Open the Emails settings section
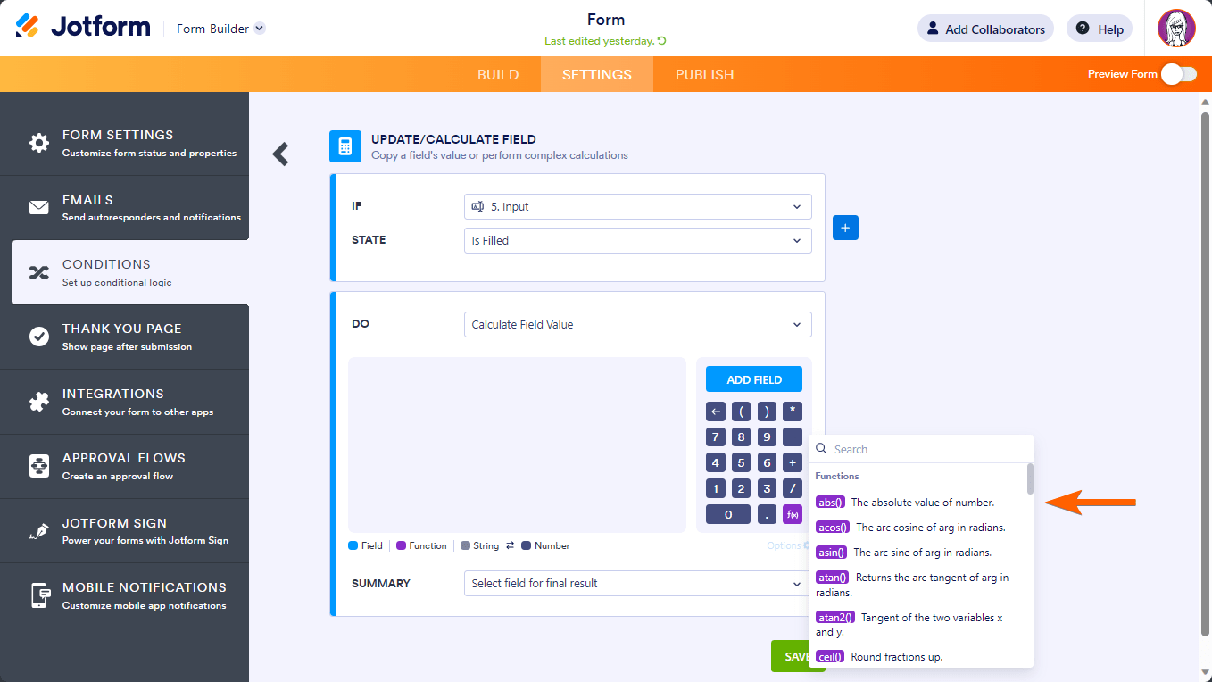 [124, 208]
